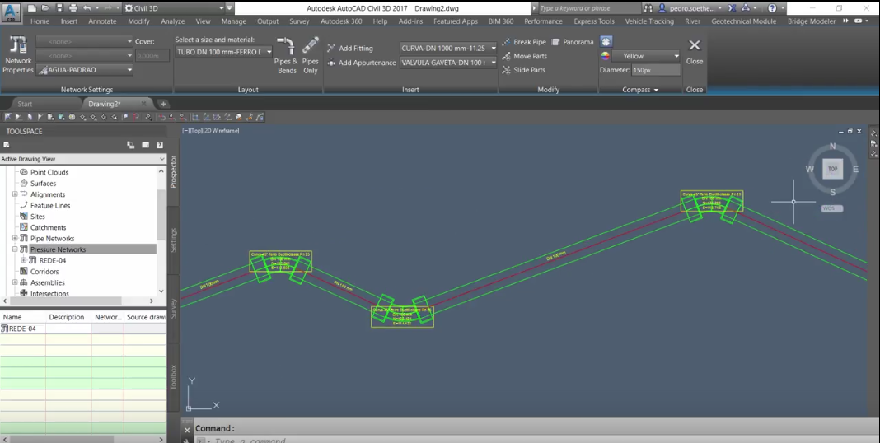Click the Move Parts tool
The image size is (880, 443).
tap(524, 56)
